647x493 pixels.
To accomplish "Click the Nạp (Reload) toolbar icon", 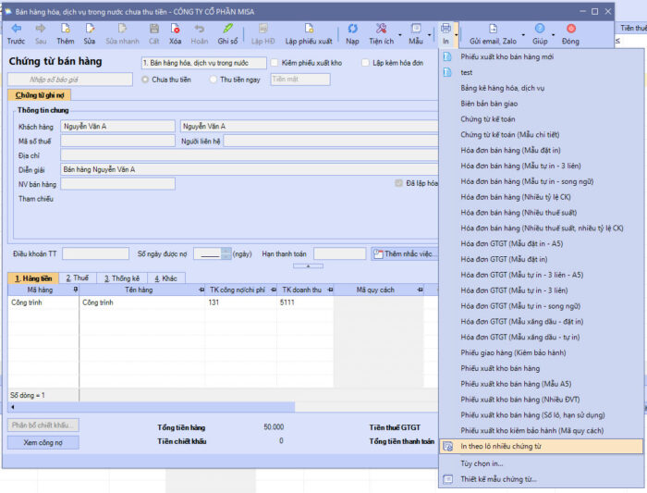I will pyautogui.click(x=352, y=34).
